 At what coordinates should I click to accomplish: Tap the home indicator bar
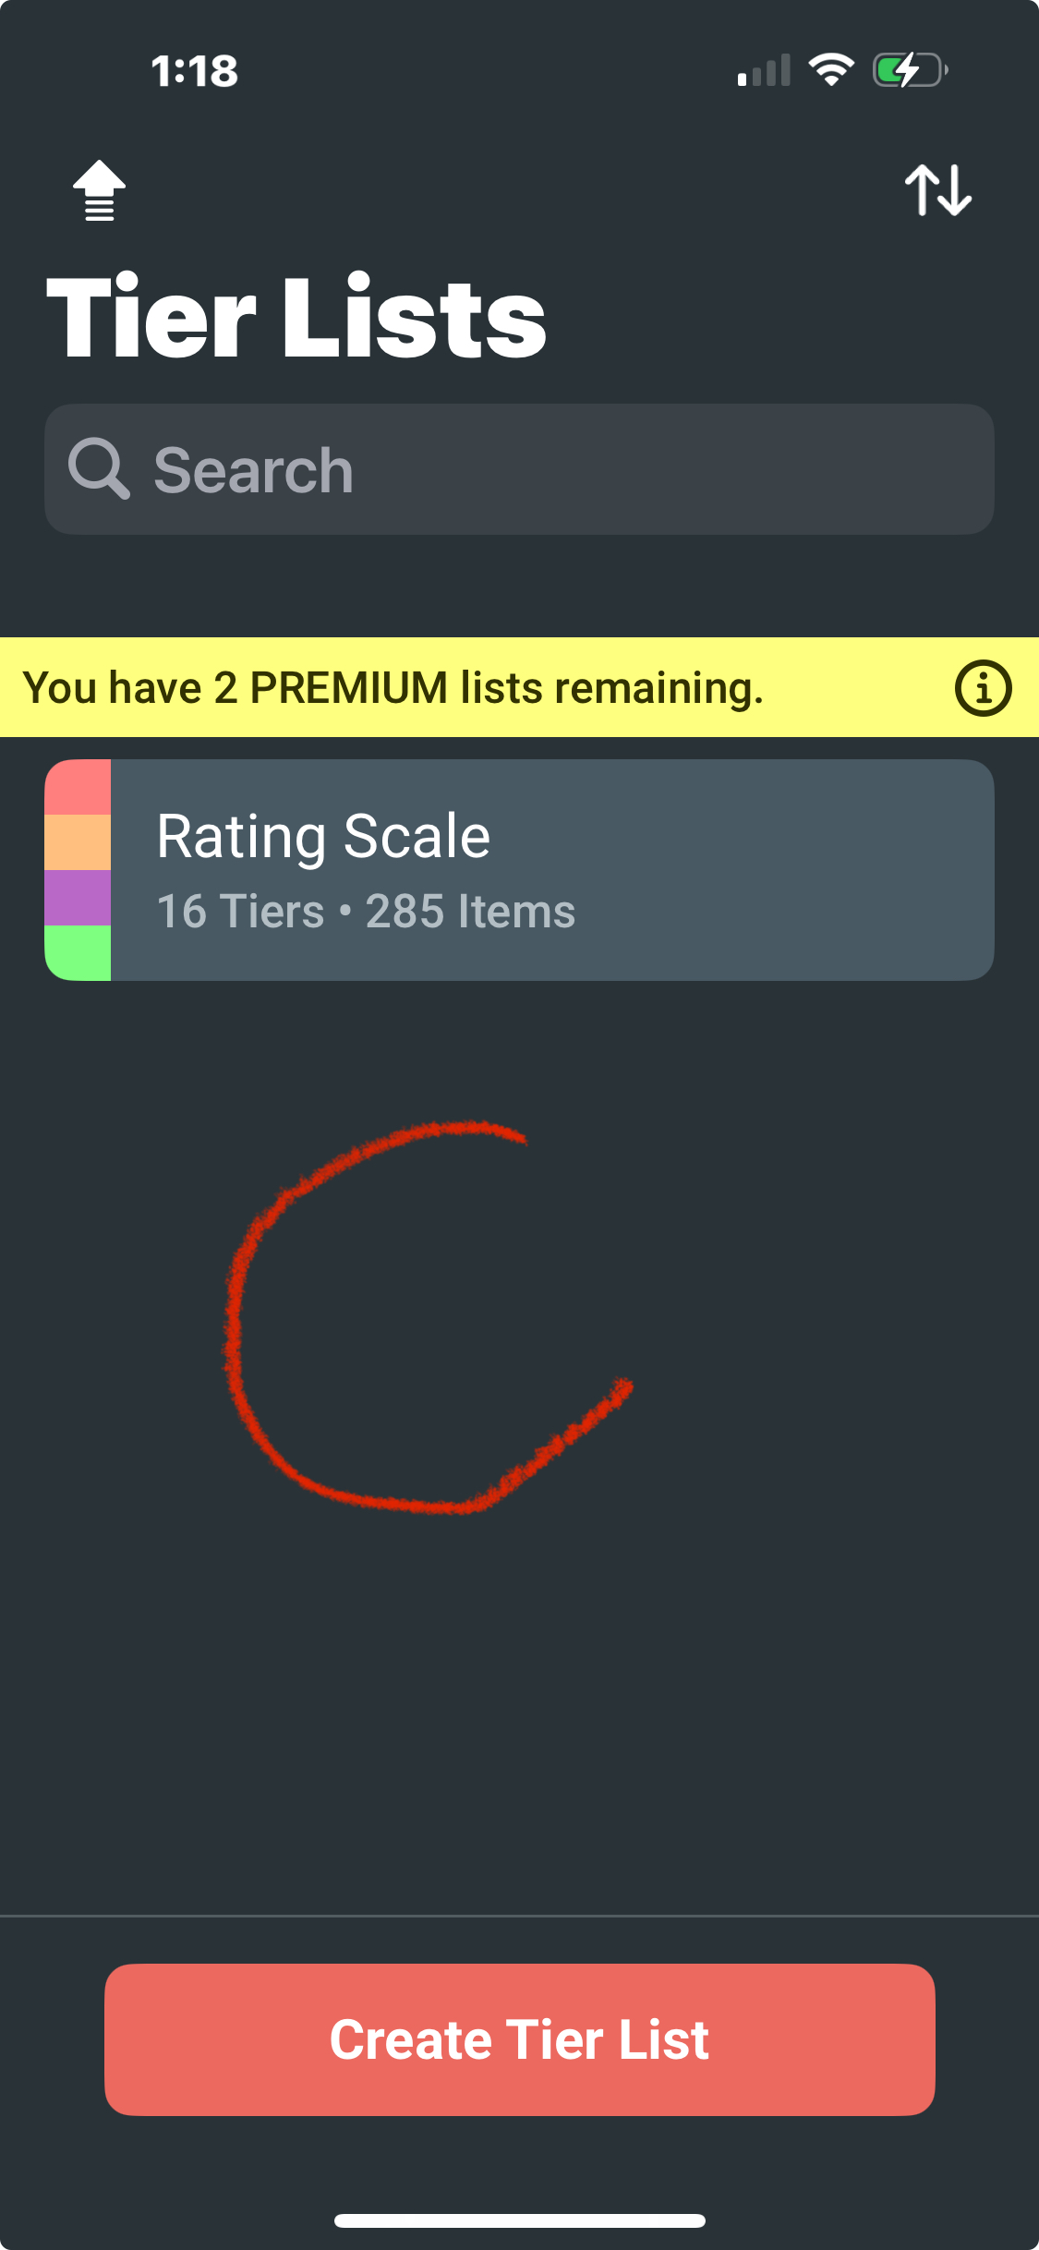coord(520,2220)
